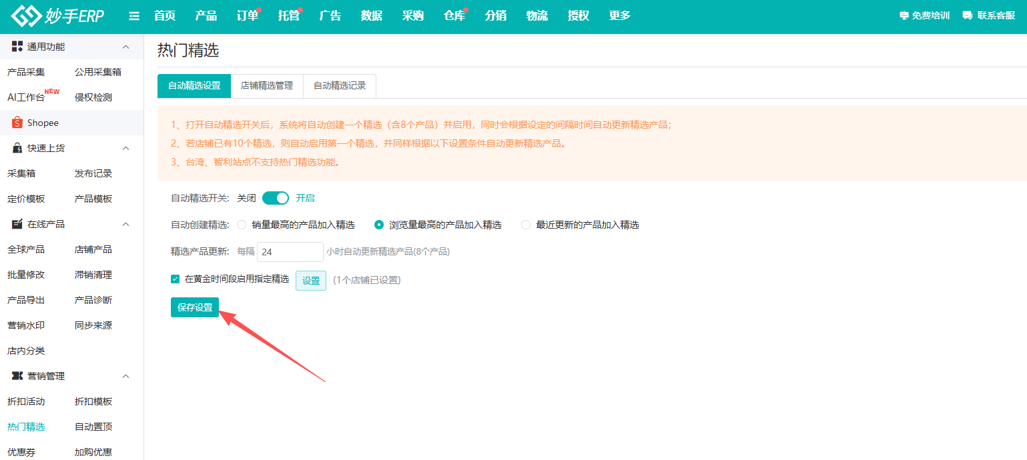This screenshot has height=460, width=1027.
Task: Click the 通用功能 grid icon
Action: 16,46
